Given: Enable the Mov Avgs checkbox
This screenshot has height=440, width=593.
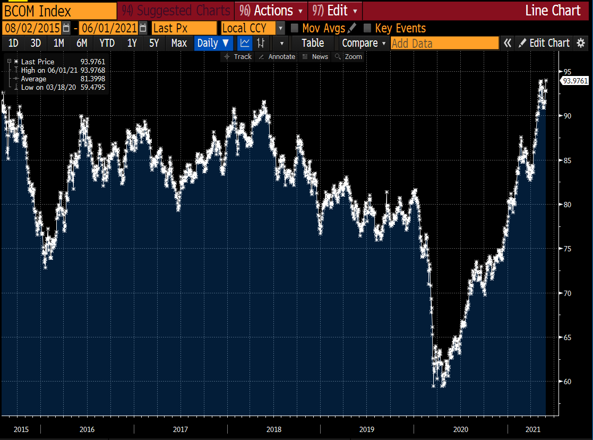Looking at the screenshot, I should 295,28.
